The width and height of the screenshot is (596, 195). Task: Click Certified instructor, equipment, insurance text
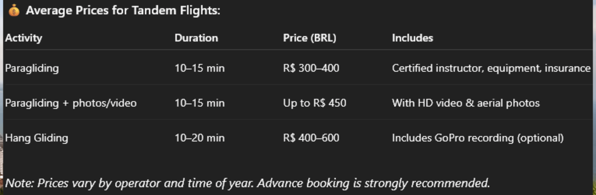pos(491,68)
